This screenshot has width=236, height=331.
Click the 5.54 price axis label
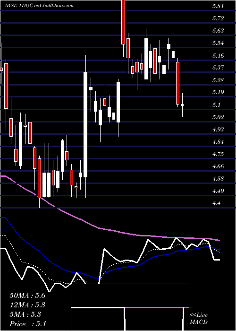pos(218,43)
